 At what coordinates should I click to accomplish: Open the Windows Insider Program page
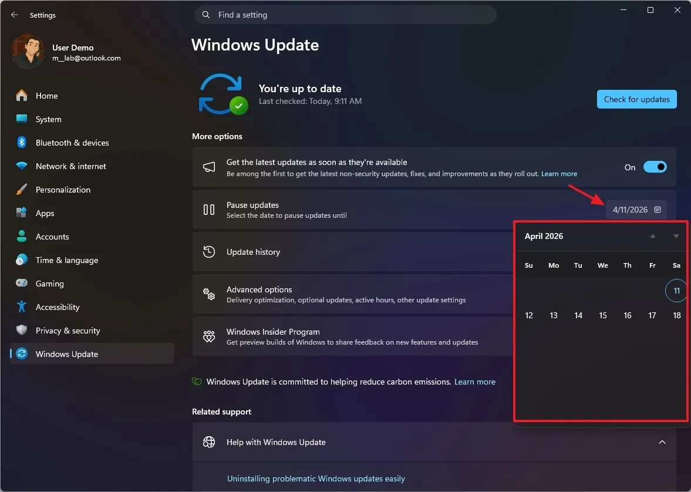click(353, 336)
